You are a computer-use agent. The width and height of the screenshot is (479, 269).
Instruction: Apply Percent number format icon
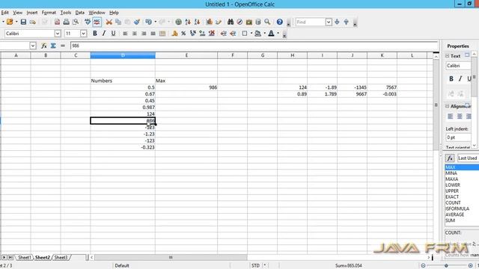coord(183,34)
